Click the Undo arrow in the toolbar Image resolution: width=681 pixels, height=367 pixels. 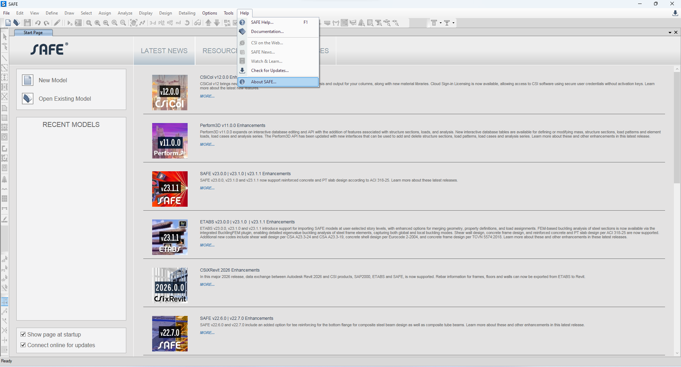click(38, 23)
